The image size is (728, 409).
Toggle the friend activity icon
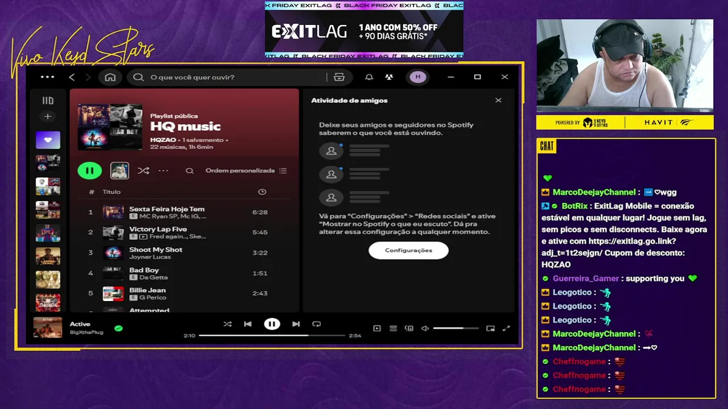389,77
